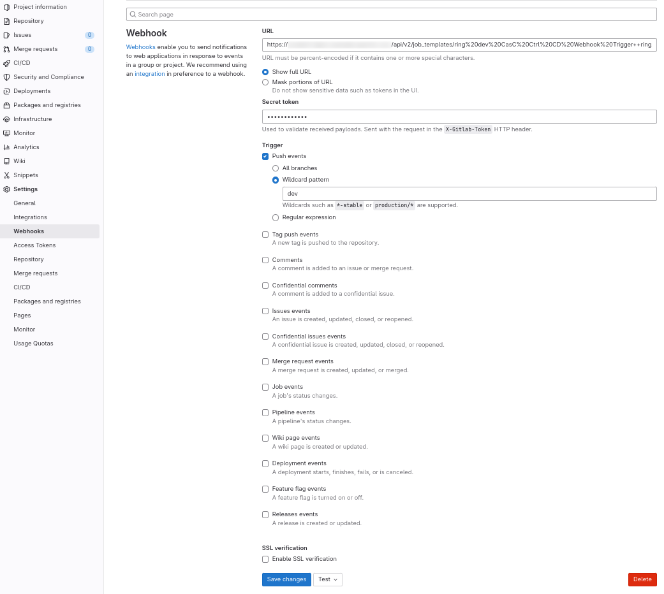Open Integrations settings page

click(30, 217)
